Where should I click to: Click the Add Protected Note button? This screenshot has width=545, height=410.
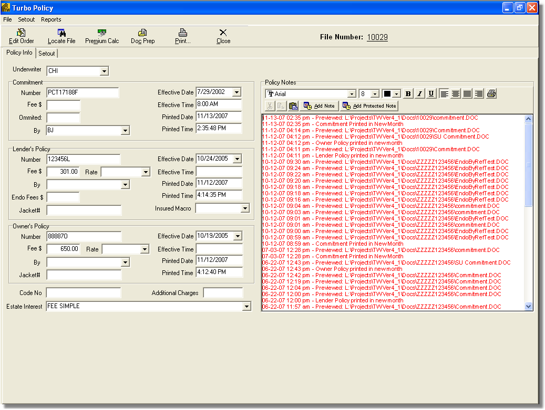tap(369, 106)
